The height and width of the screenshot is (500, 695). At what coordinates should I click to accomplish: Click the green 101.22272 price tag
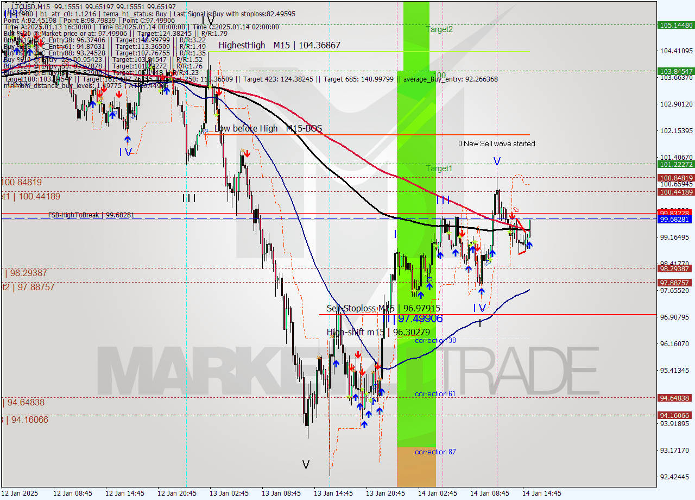[x=676, y=164]
